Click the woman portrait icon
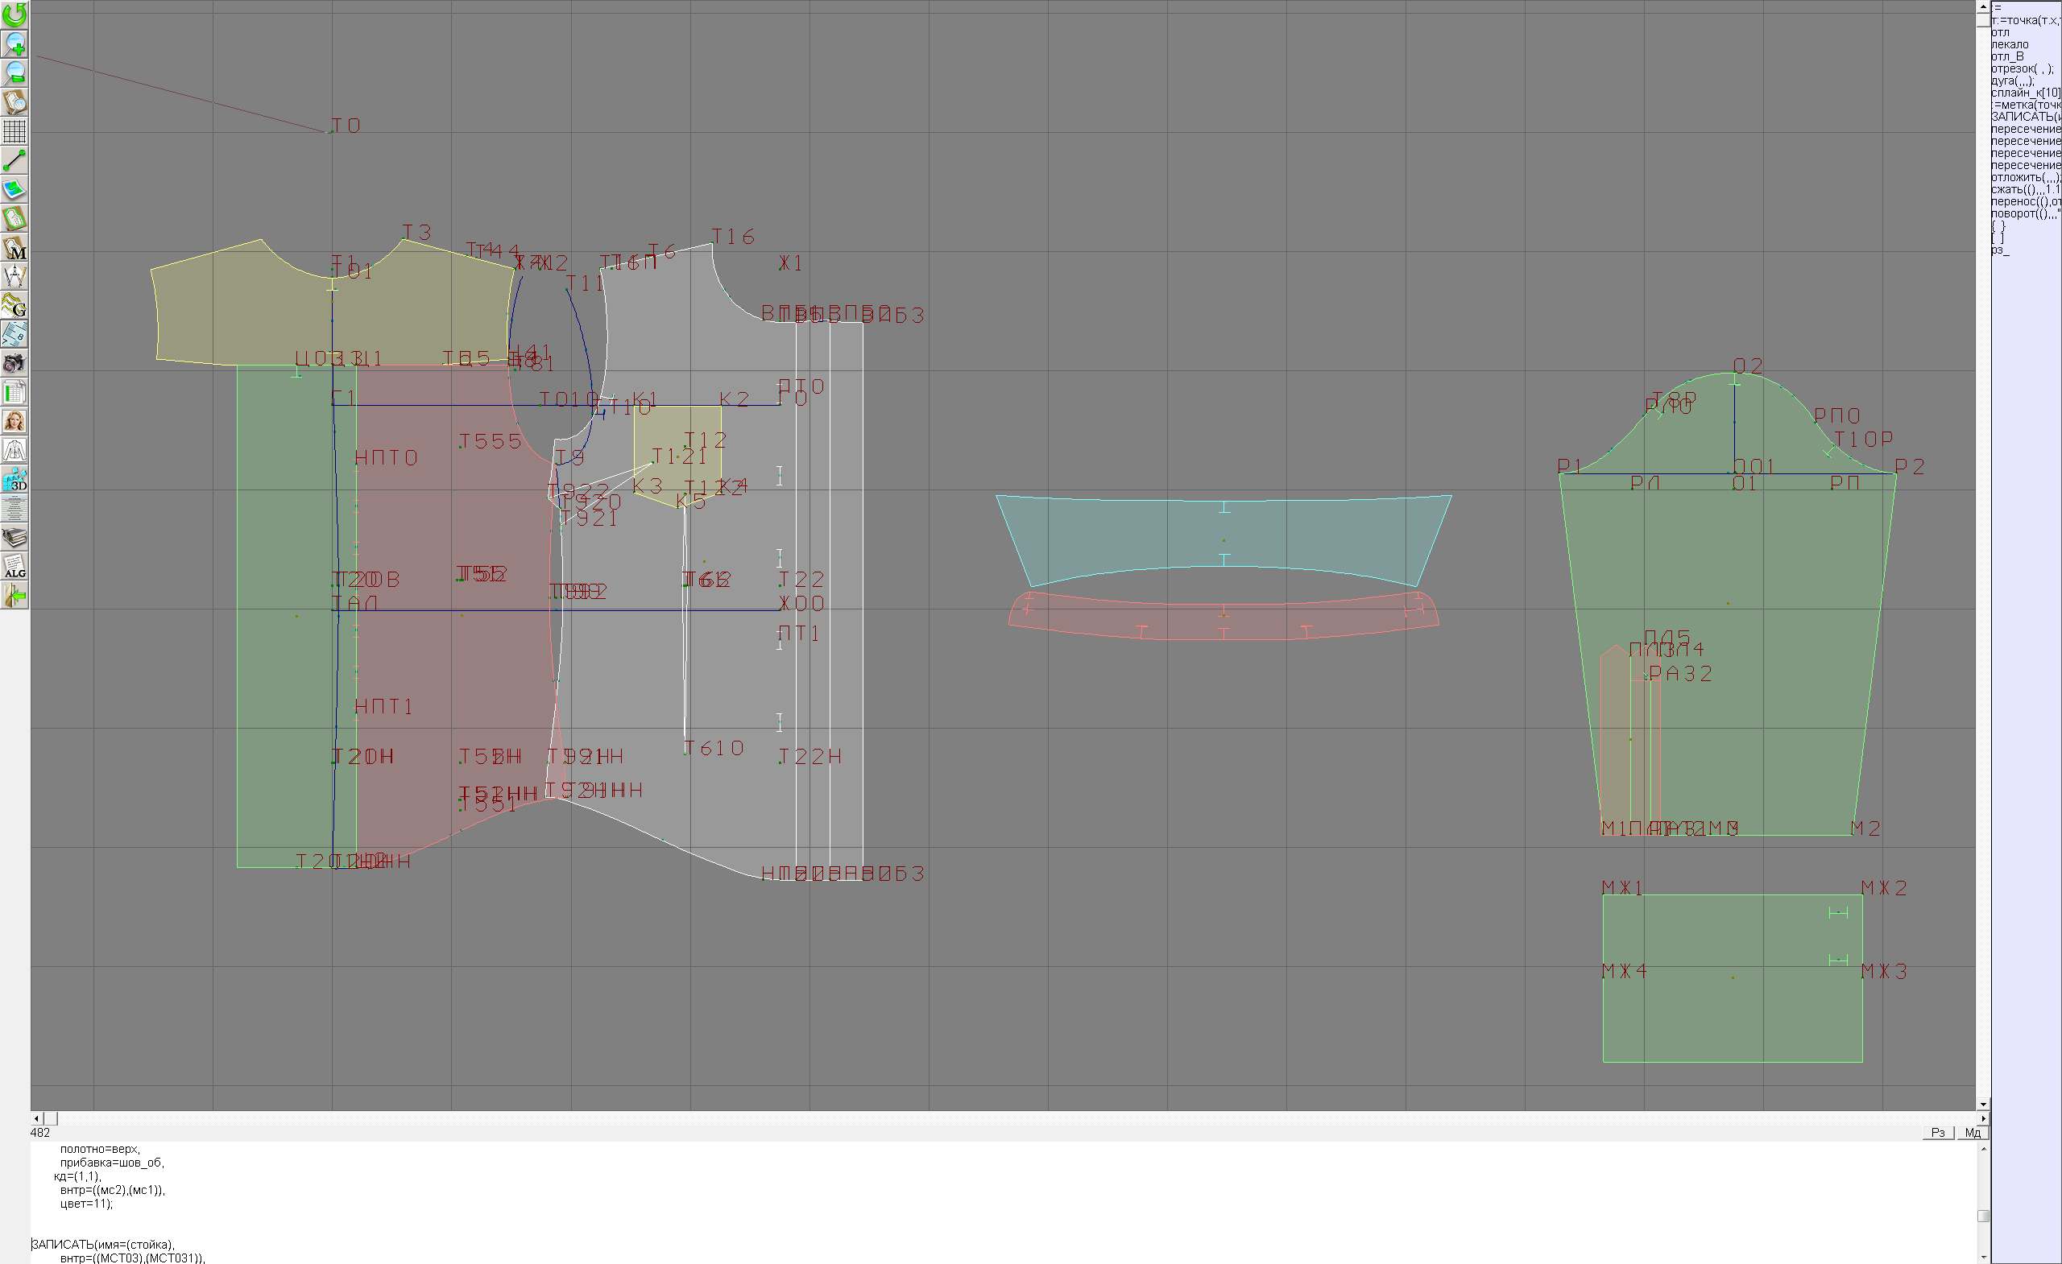The image size is (2062, 1264). coord(14,421)
